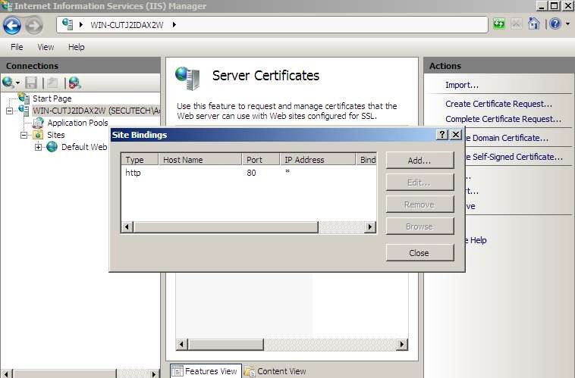Viewport: 575px width, 378px height.
Task: Select the Sites tree node
Action: pyautogui.click(x=55, y=135)
